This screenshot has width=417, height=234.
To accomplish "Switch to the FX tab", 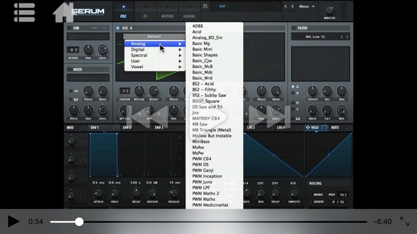I will click(145, 11).
